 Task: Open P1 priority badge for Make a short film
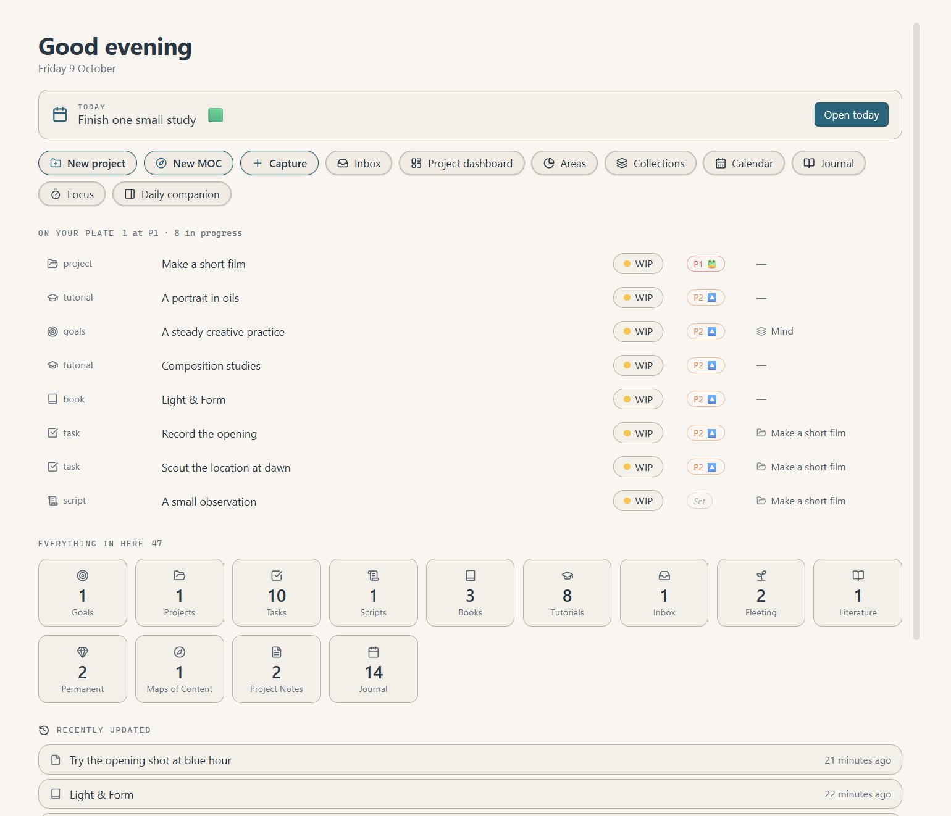pos(705,264)
